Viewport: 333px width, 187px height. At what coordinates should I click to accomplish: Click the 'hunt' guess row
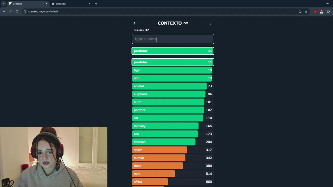point(173,102)
